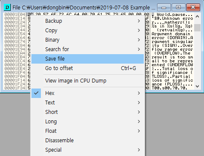
Task: Click ASCII text 'r..._matherr():'
Action: [x=171, y=22]
